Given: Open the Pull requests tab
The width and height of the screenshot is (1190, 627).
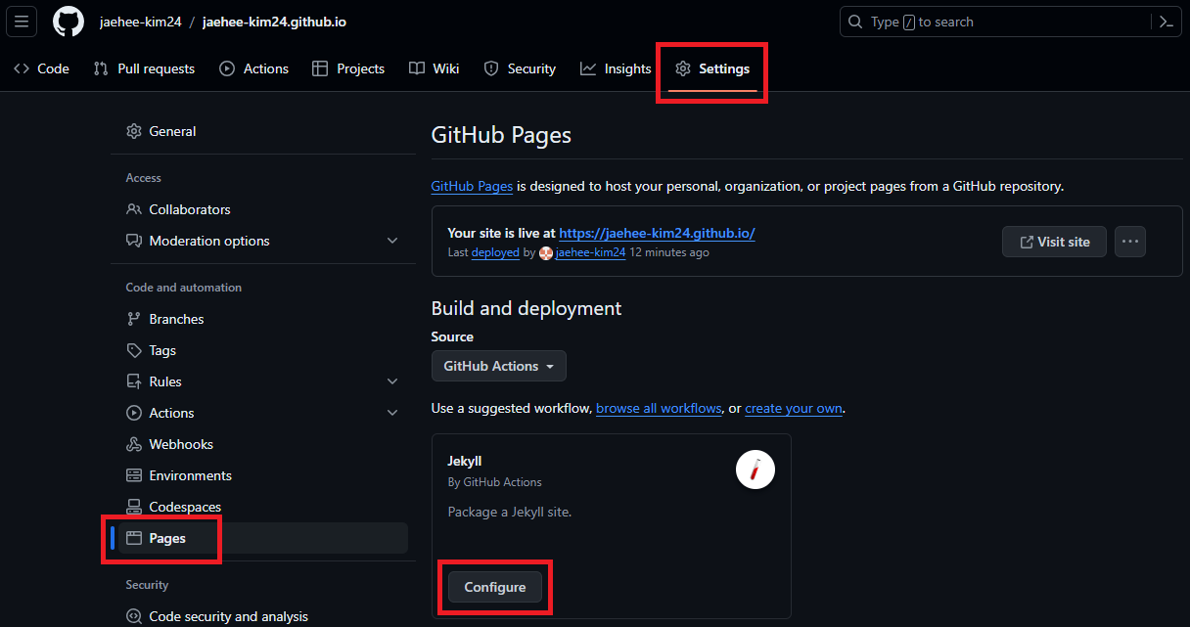Looking at the screenshot, I should coord(144,68).
